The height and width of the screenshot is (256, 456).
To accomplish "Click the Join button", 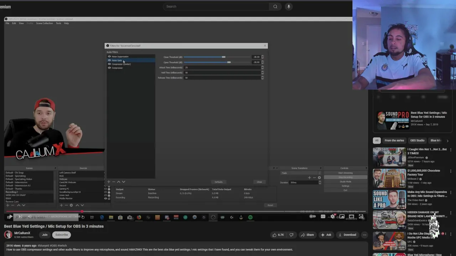I will (x=45, y=235).
